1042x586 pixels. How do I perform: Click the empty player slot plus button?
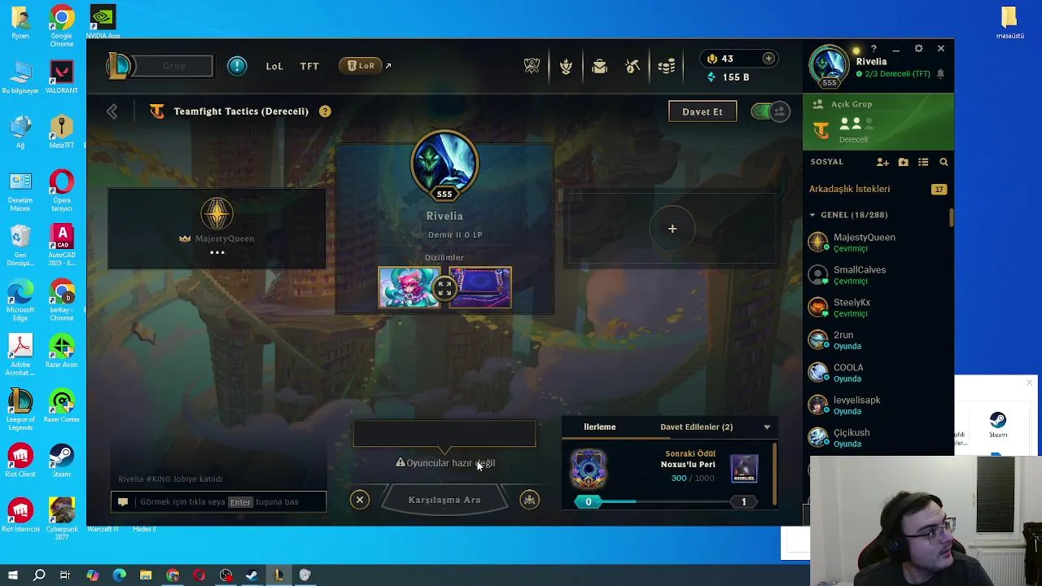[x=672, y=229]
